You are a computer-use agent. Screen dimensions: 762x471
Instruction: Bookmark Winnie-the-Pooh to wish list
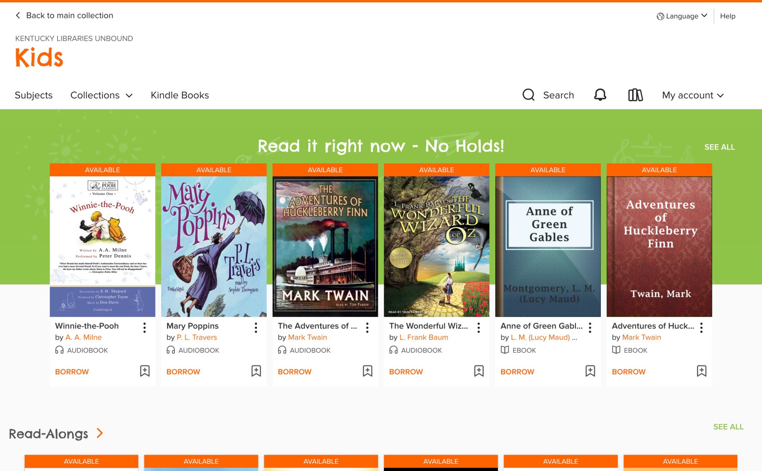145,371
